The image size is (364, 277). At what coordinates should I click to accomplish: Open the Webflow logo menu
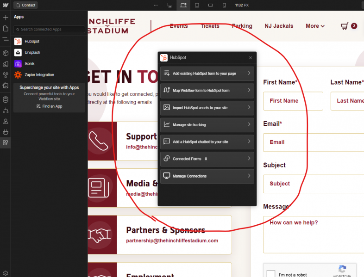tap(6, 5)
